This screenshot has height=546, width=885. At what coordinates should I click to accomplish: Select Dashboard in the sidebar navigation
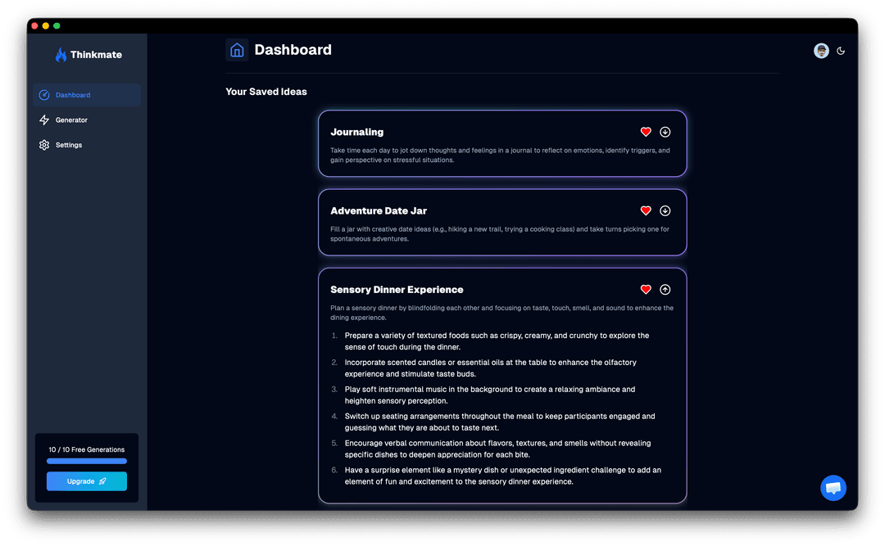pyautogui.click(x=74, y=95)
